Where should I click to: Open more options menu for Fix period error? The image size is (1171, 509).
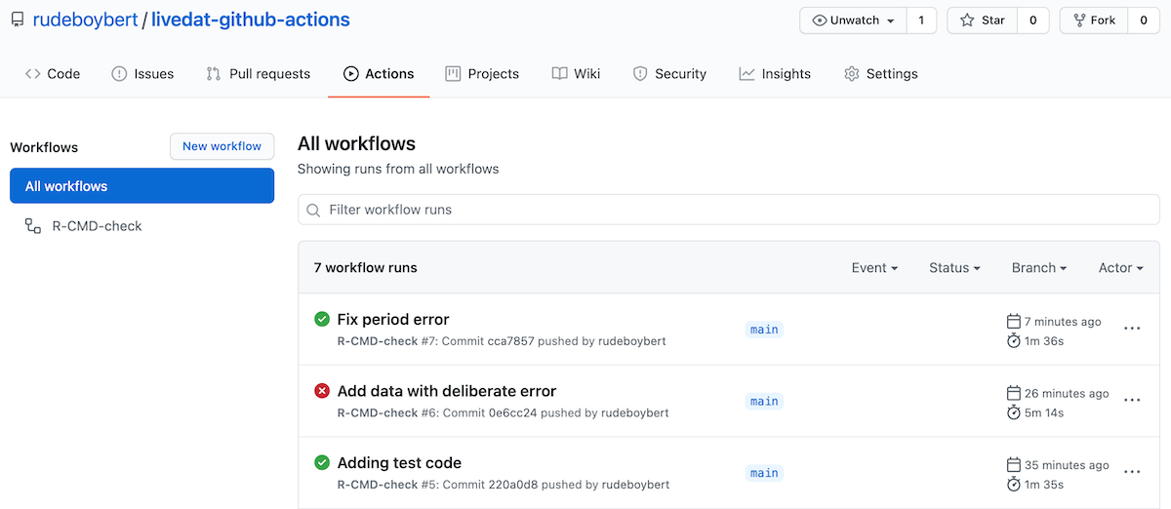[1132, 329]
